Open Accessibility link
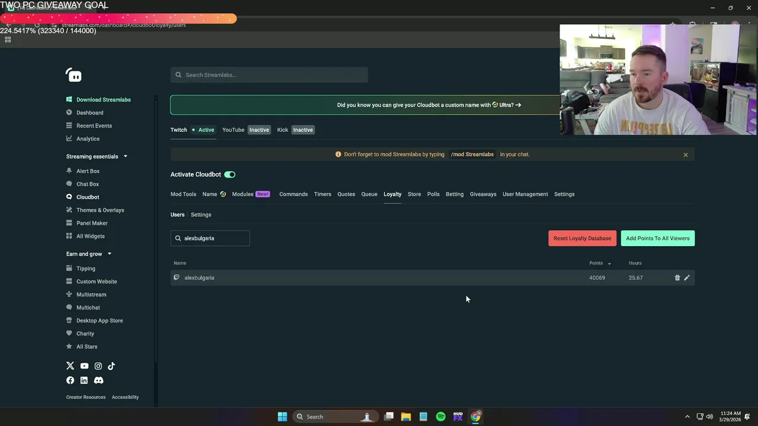The height and width of the screenshot is (426, 758). 126,397
